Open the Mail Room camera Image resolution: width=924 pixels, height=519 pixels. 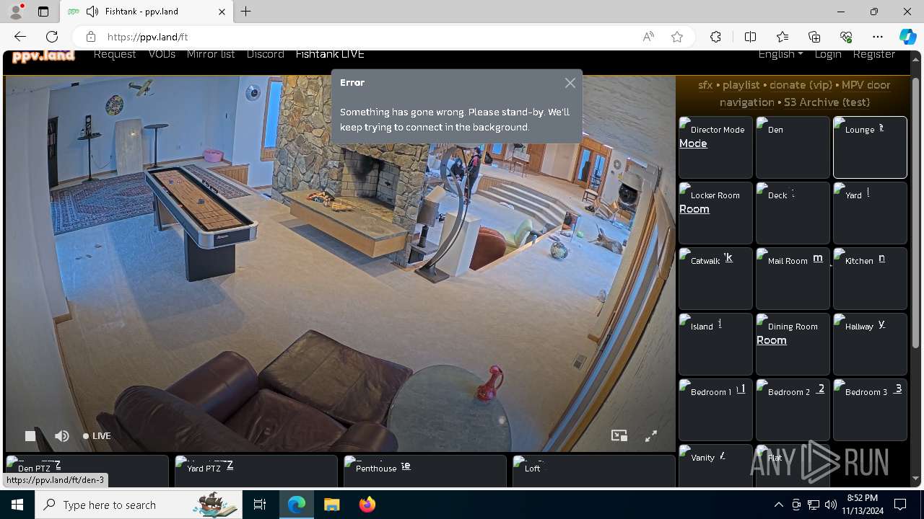point(793,278)
